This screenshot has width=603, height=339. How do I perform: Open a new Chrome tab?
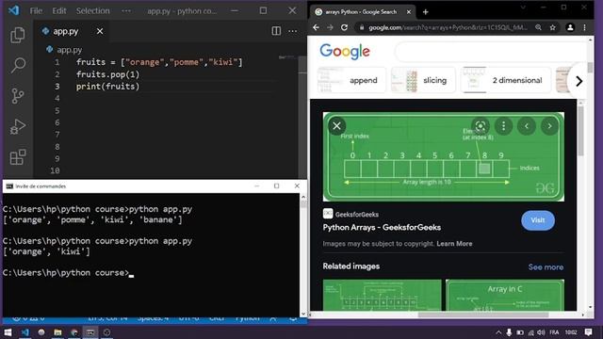pyautogui.click(x=425, y=12)
